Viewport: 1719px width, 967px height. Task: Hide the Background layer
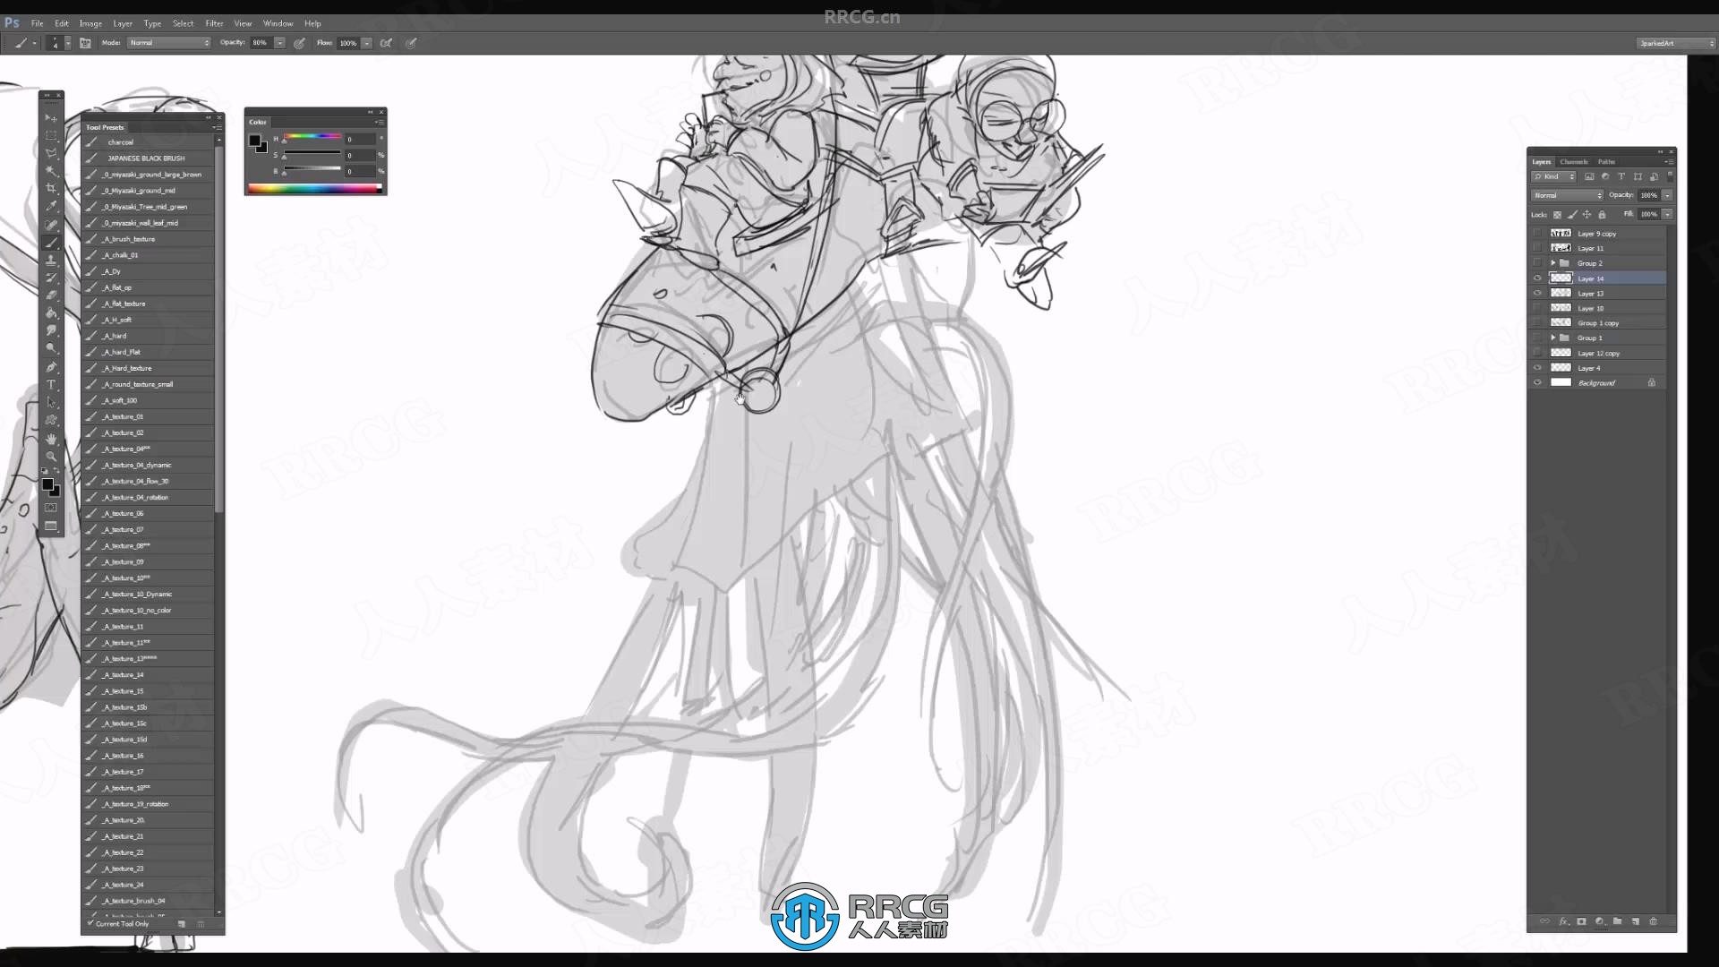click(1537, 383)
